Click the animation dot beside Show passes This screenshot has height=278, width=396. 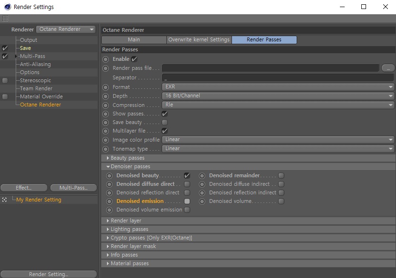tap(106, 114)
